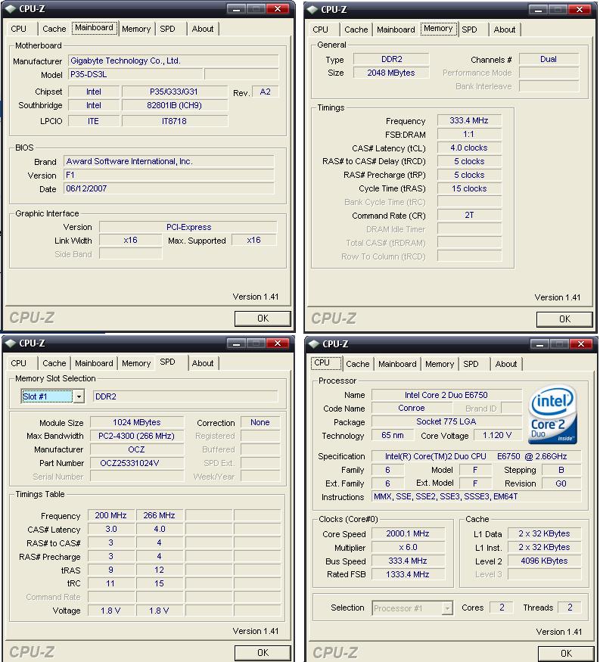Click the PCI-Express graphic interface version

188,227
